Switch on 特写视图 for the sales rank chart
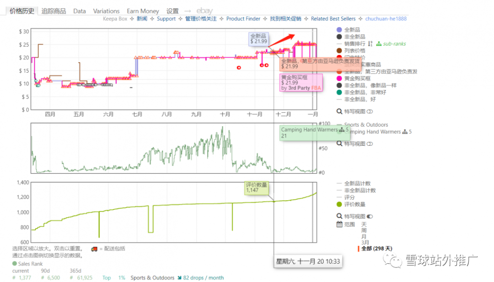 click(x=370, y=144)
